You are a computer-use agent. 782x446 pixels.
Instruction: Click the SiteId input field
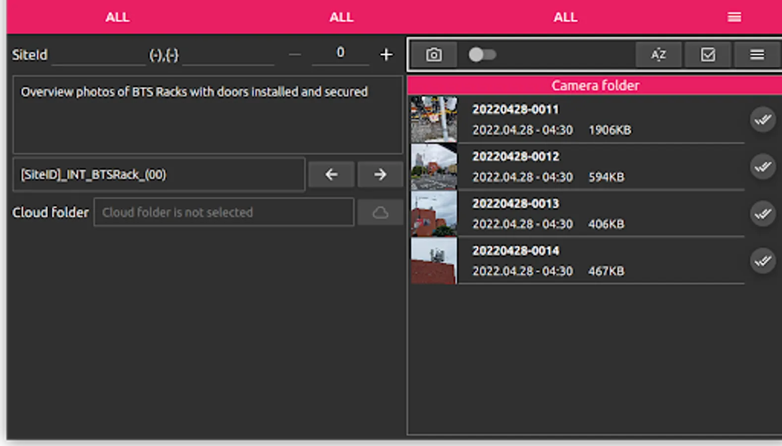(99, 55)
